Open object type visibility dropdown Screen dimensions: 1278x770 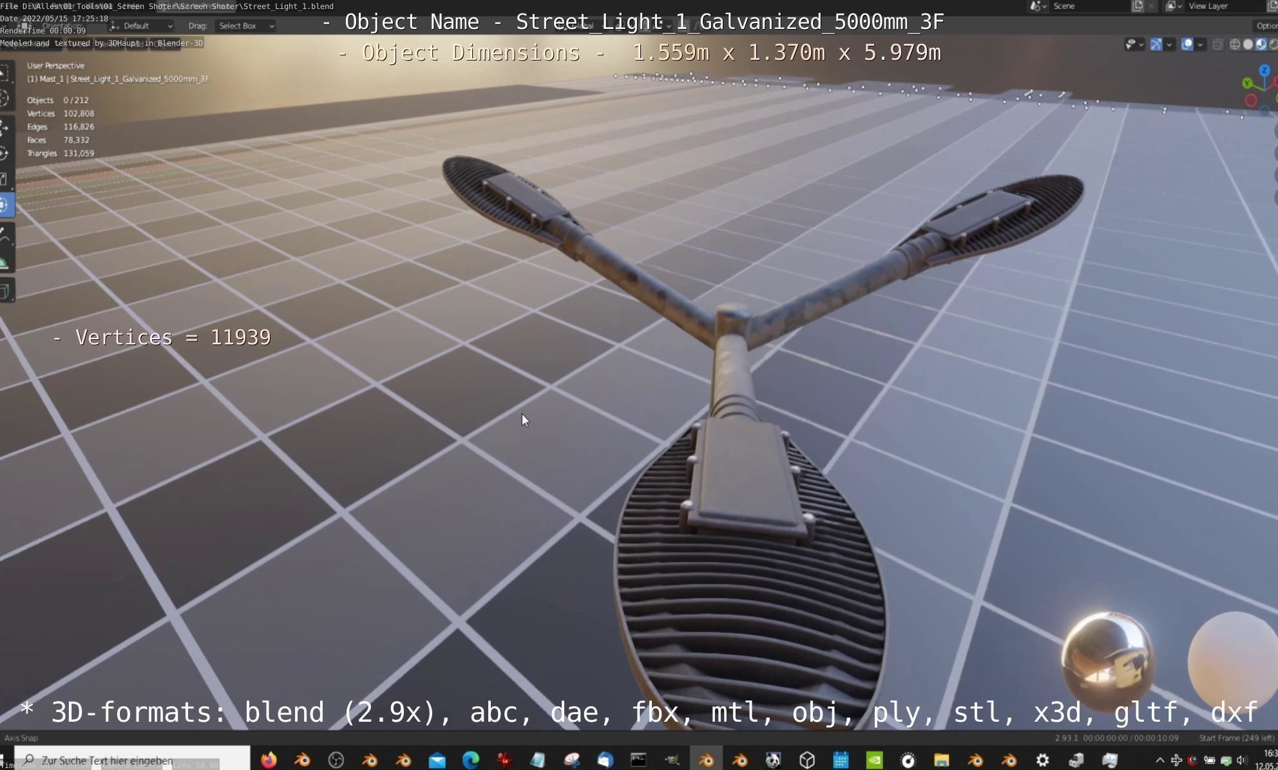[1134, 44]
